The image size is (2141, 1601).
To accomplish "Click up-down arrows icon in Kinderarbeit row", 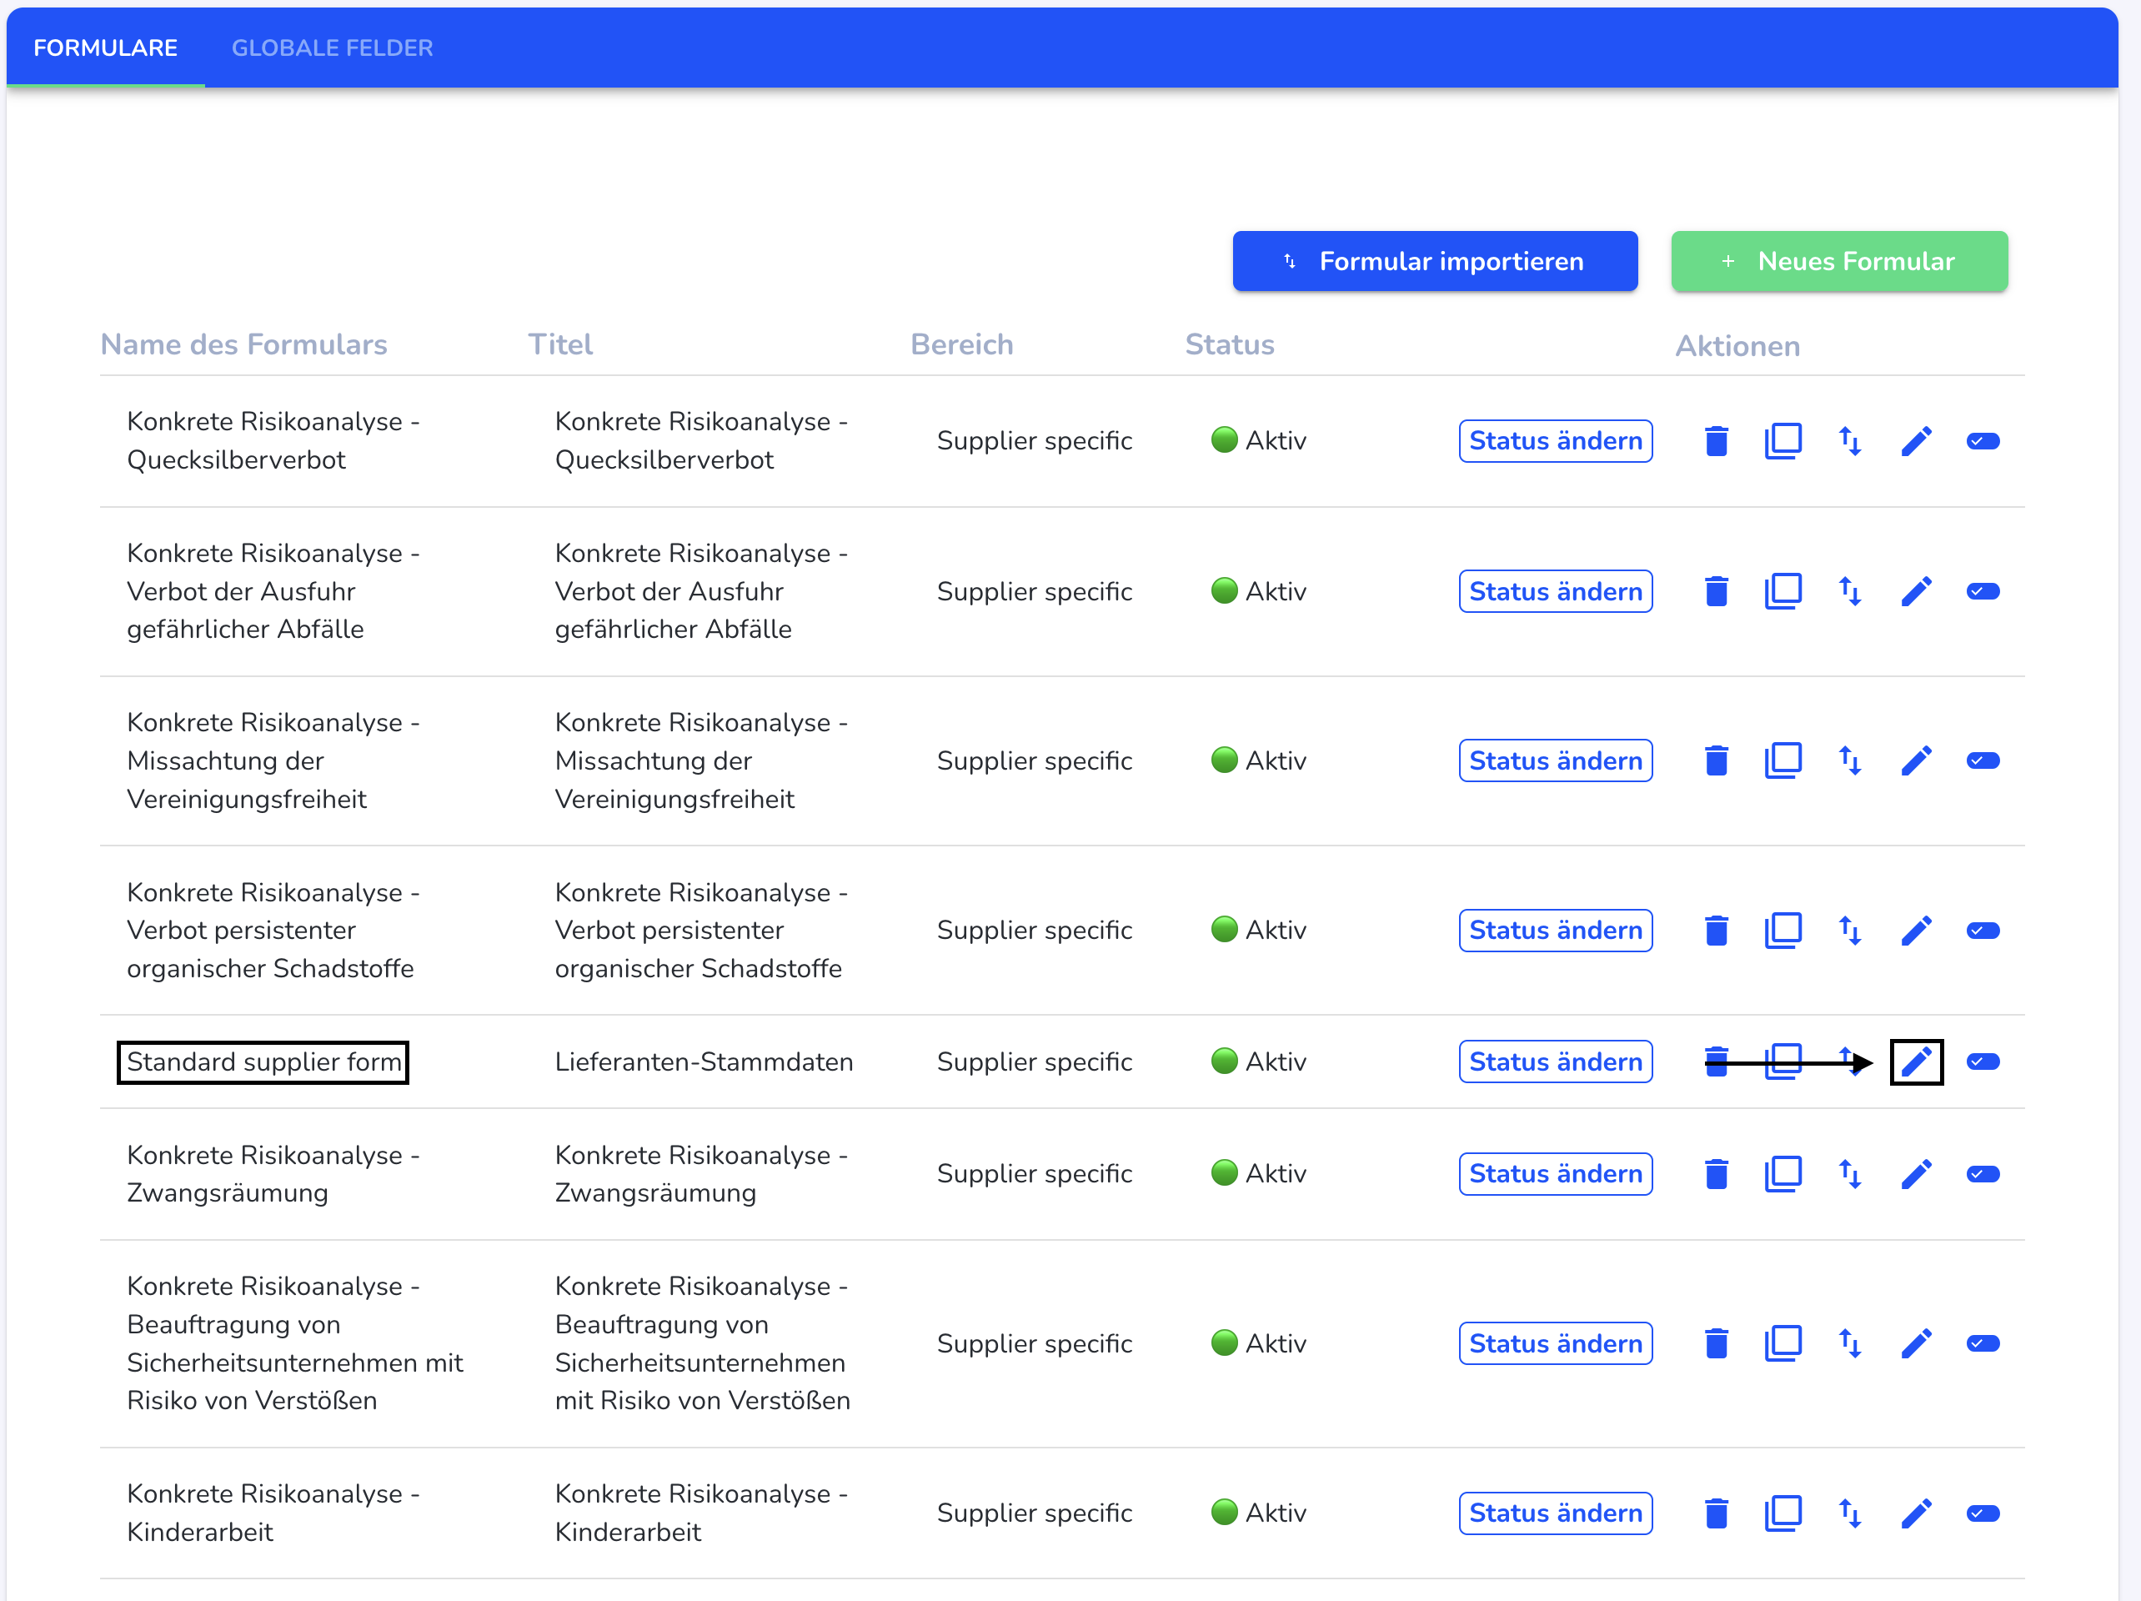I will pos(1850,1513).
